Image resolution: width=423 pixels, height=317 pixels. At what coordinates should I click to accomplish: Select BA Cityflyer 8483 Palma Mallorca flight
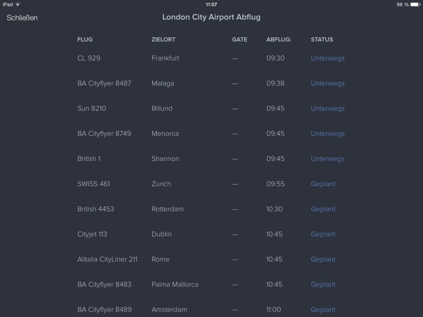tap(104, 284)
